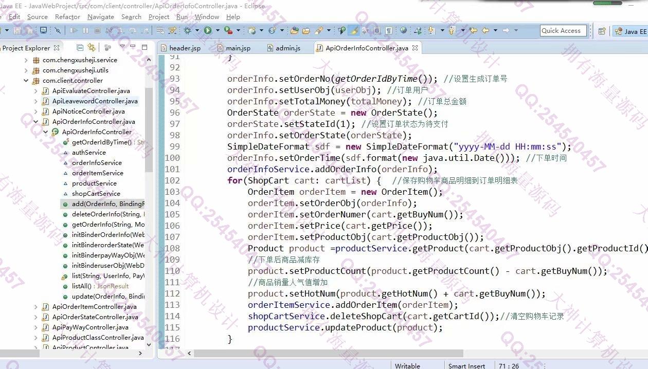Click the Smart Insert status bar entry
This screenshot has width=648, height=369.
466,365
